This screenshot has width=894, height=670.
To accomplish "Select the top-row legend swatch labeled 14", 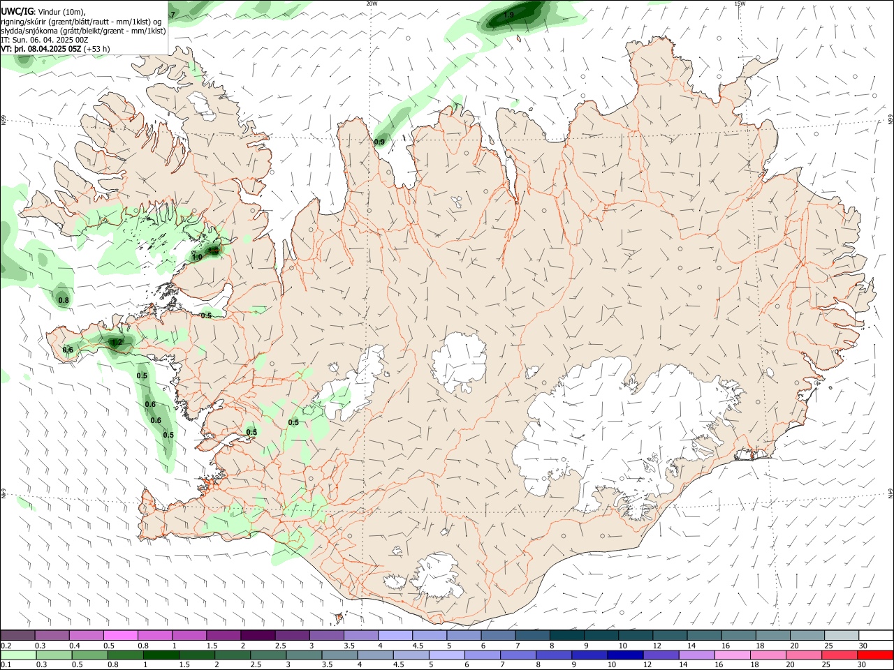I will coord(704,635).
